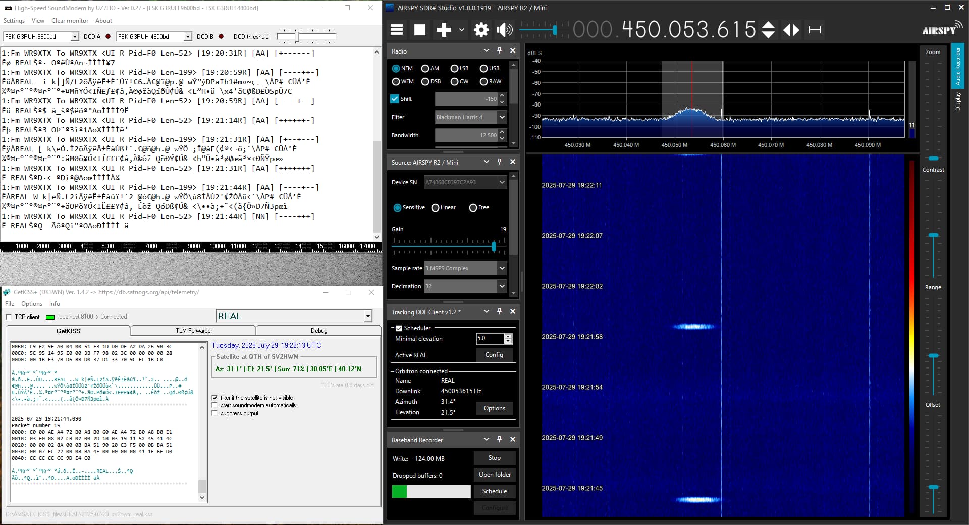Click the Schedule button
The height and width of the screenshot is (525, 969).
pos(495,491)
